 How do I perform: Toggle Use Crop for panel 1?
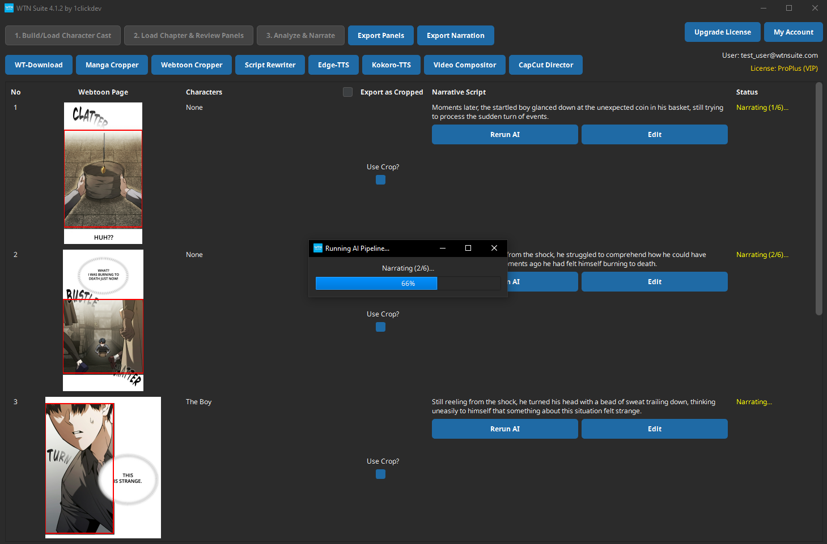pos(380,179)
